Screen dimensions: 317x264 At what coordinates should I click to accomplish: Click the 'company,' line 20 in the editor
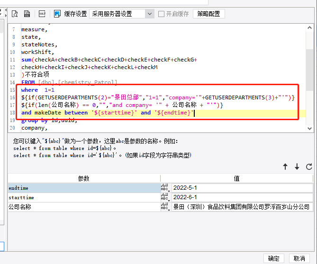[x=35, y=128]
